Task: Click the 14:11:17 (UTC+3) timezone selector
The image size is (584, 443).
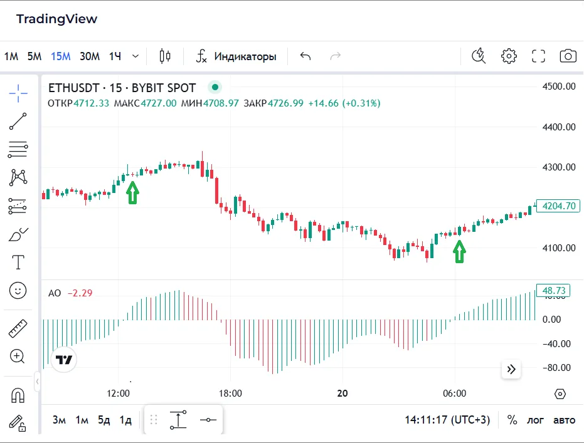Action: (447, 420)
